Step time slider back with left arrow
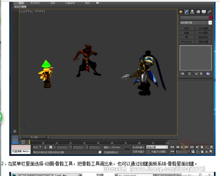 click(x=21, y=137)
